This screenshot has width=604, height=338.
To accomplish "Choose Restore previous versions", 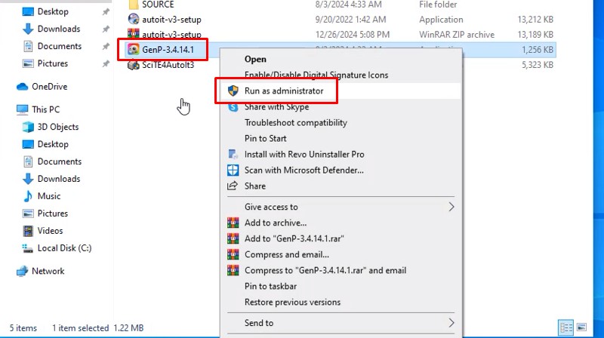I will 292,303.
